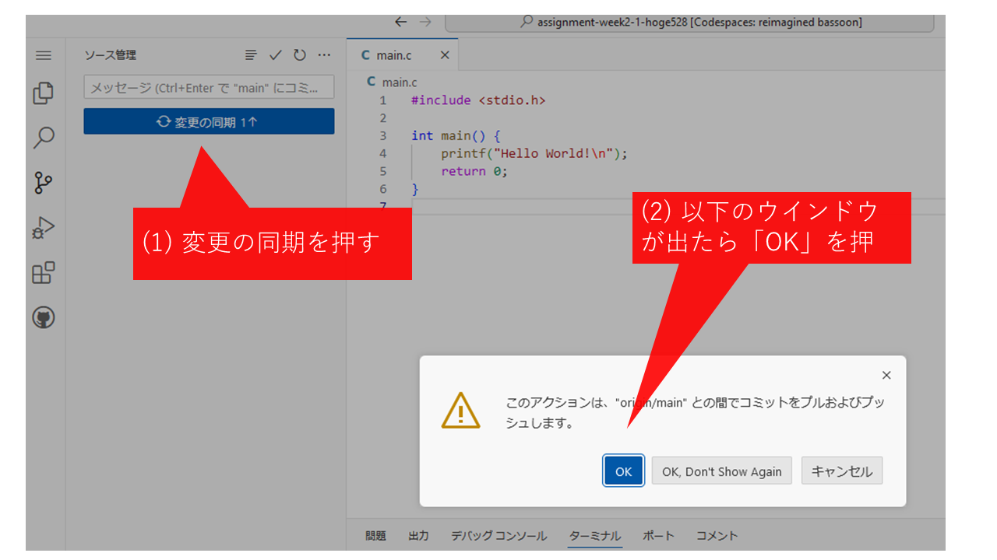Open the Extensions view
The height and width of the screenshot is (560, 997).
pyautogui.click(x=44, y=273)
